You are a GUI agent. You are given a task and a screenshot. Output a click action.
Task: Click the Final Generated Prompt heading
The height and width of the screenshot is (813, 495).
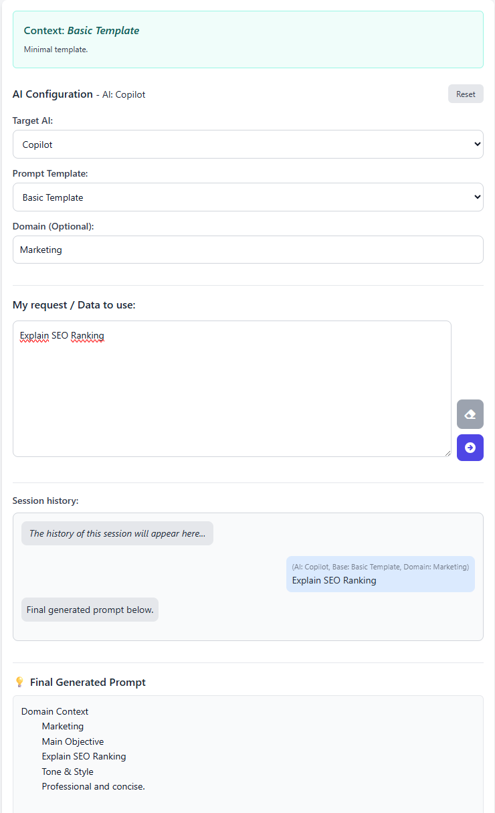88,682
